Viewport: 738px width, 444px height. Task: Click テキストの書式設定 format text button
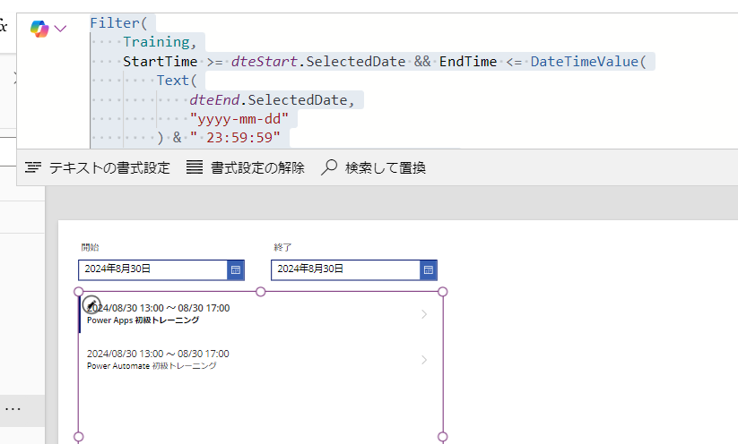98,167
